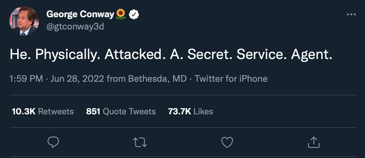Click the 1:59 PM timestamp
Viewport: 365px width, 158px height.
coord(26,79)
